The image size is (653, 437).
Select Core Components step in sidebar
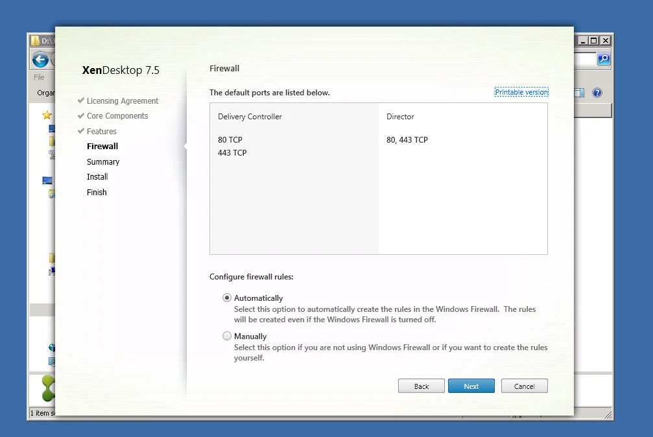[117, 116]
